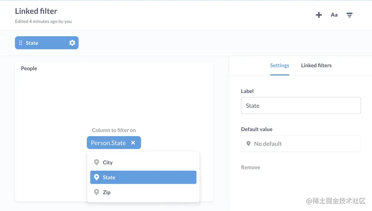The height and width of the screenshot is (211, 372).
Task: Open the Person.State column selector
Action: point(114,143)
